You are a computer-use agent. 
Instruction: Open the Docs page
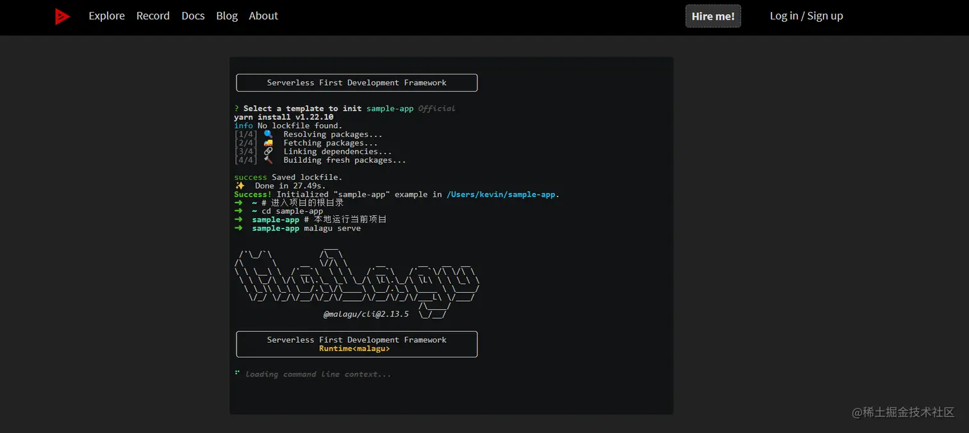click(x=193, y=16)
